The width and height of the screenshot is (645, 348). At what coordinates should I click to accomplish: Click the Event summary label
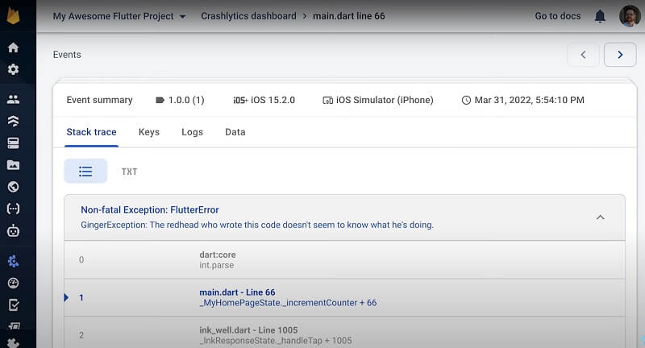(99, 100)
